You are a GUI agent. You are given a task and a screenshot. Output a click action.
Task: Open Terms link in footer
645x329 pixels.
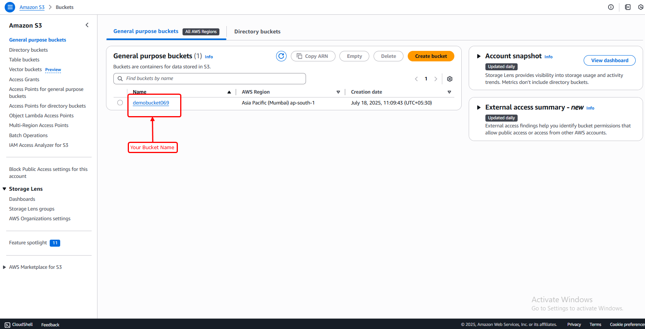pos(595,325)
